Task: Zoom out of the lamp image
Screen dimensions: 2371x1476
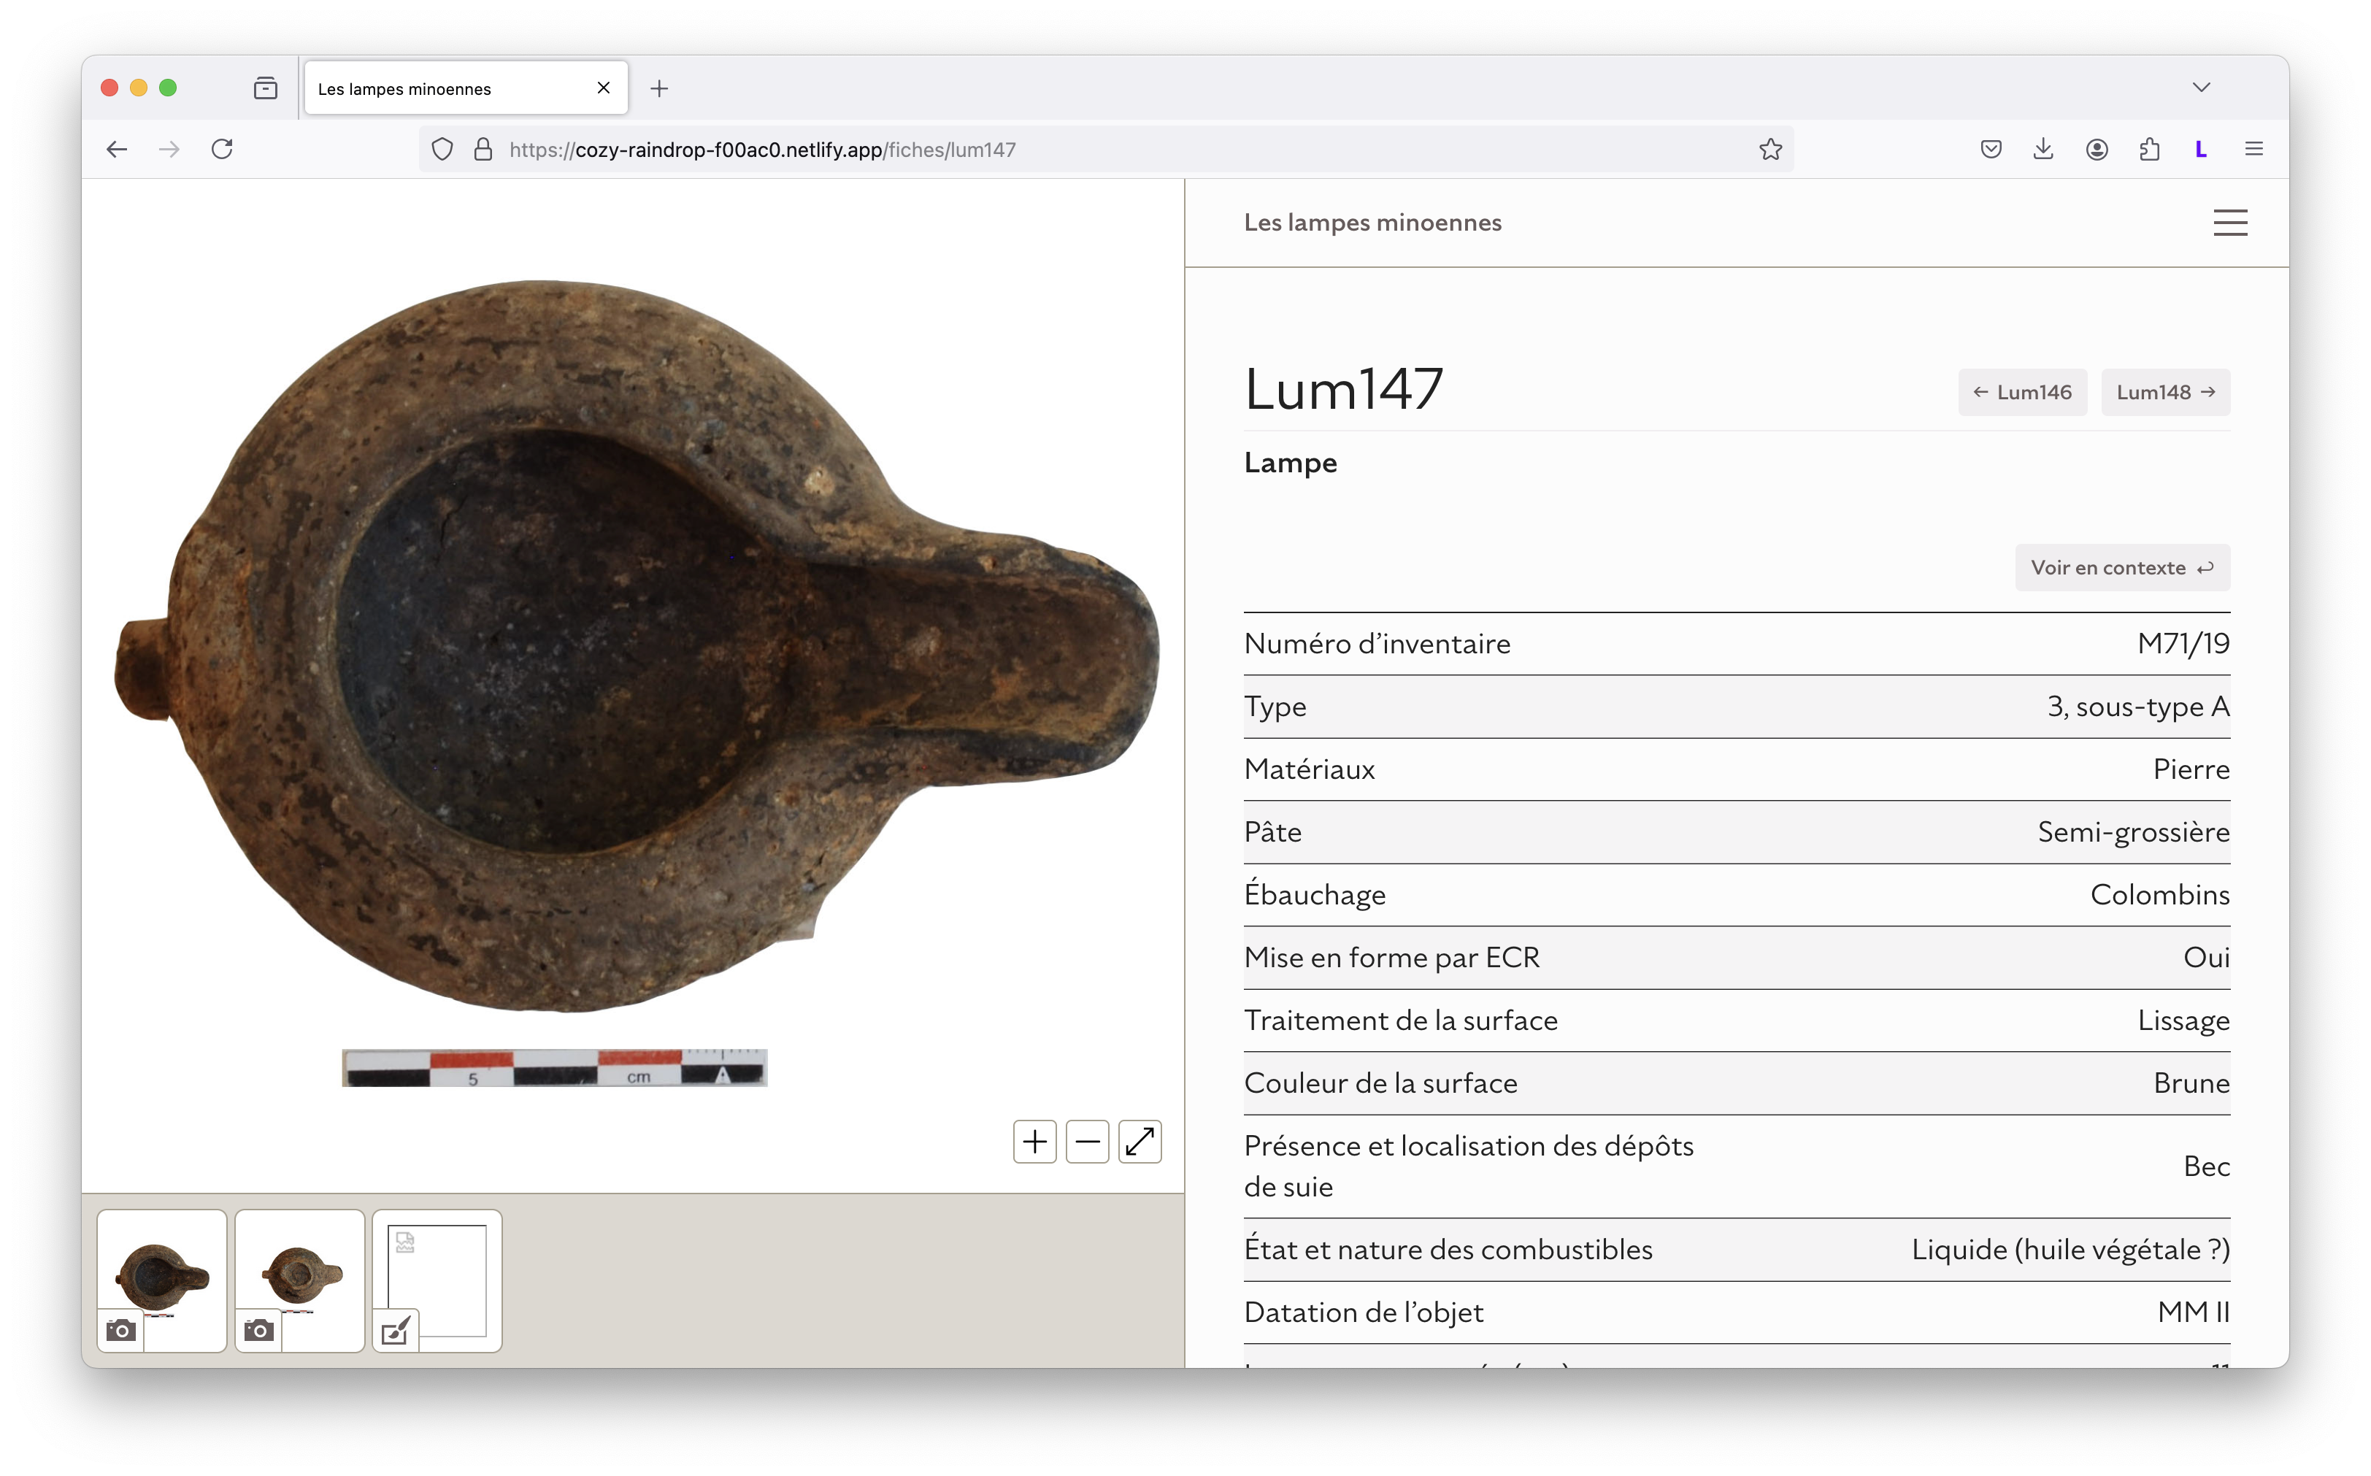Action: (1086, 1141)
